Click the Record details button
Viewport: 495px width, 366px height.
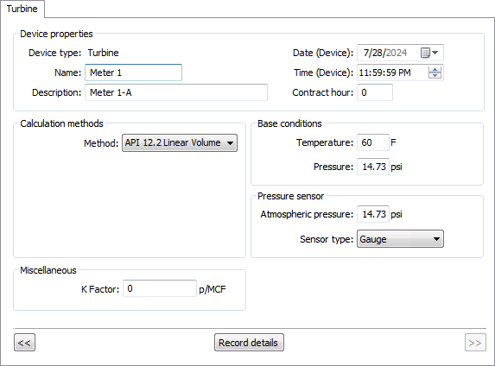[249, 343]
